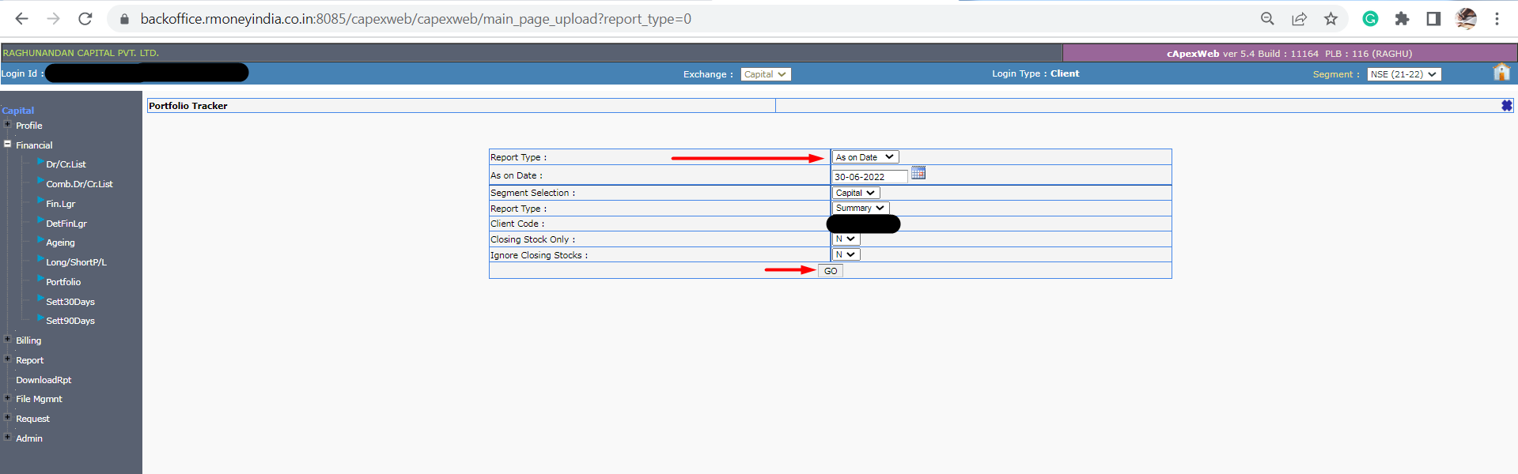Open Sett30Days report

coord(70,302)
